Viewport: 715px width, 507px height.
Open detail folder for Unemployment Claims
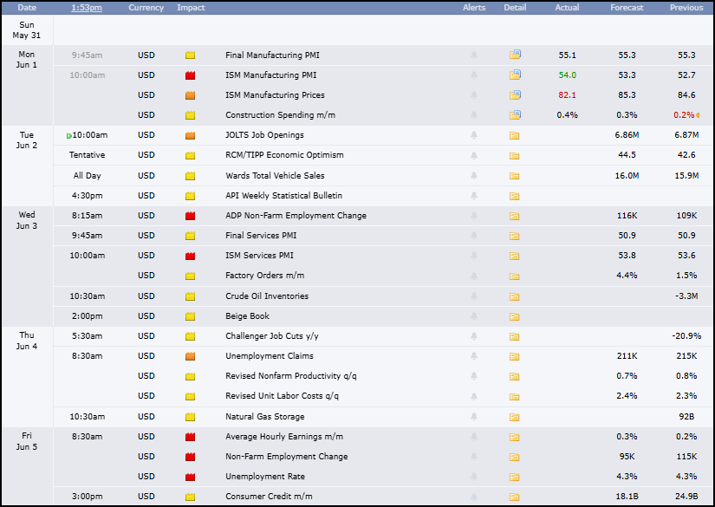coord(514,357)
